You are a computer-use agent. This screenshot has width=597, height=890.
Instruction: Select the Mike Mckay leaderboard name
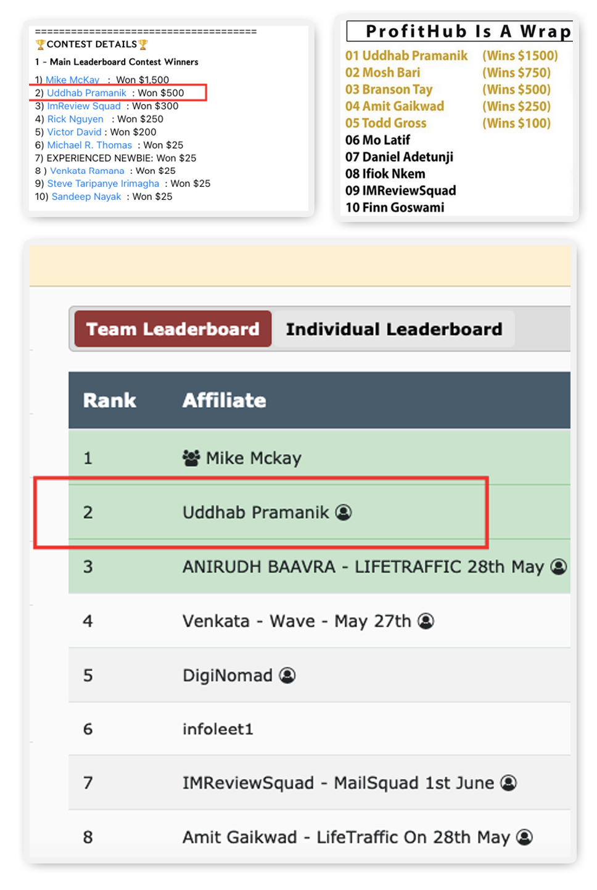(x=253, y=458)
